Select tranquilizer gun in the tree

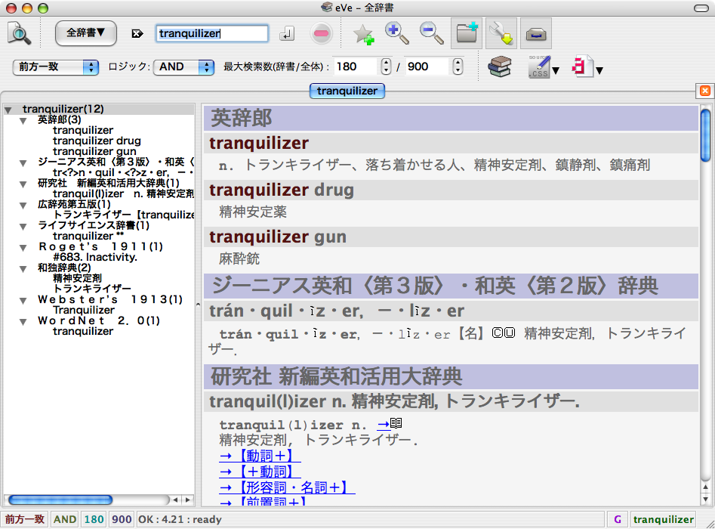click(x=94, y=152)
